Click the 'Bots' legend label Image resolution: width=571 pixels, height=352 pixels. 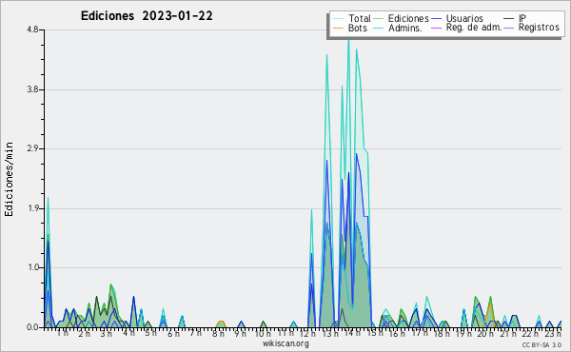(358, 28)
